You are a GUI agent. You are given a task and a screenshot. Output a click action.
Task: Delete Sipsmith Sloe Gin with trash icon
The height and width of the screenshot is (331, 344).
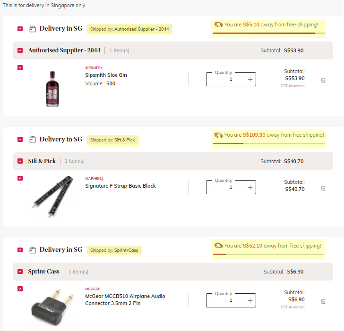click(x=323, y=80)
